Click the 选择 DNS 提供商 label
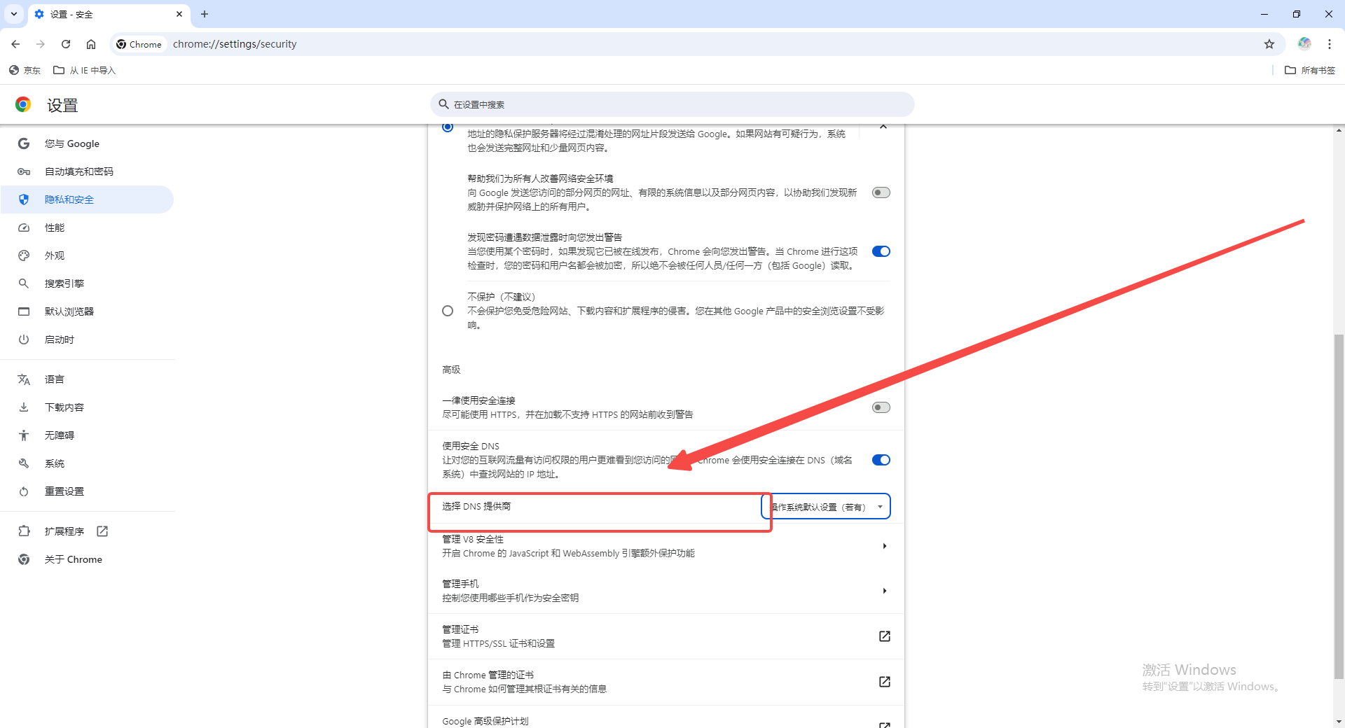 click(x=476, y=506)
